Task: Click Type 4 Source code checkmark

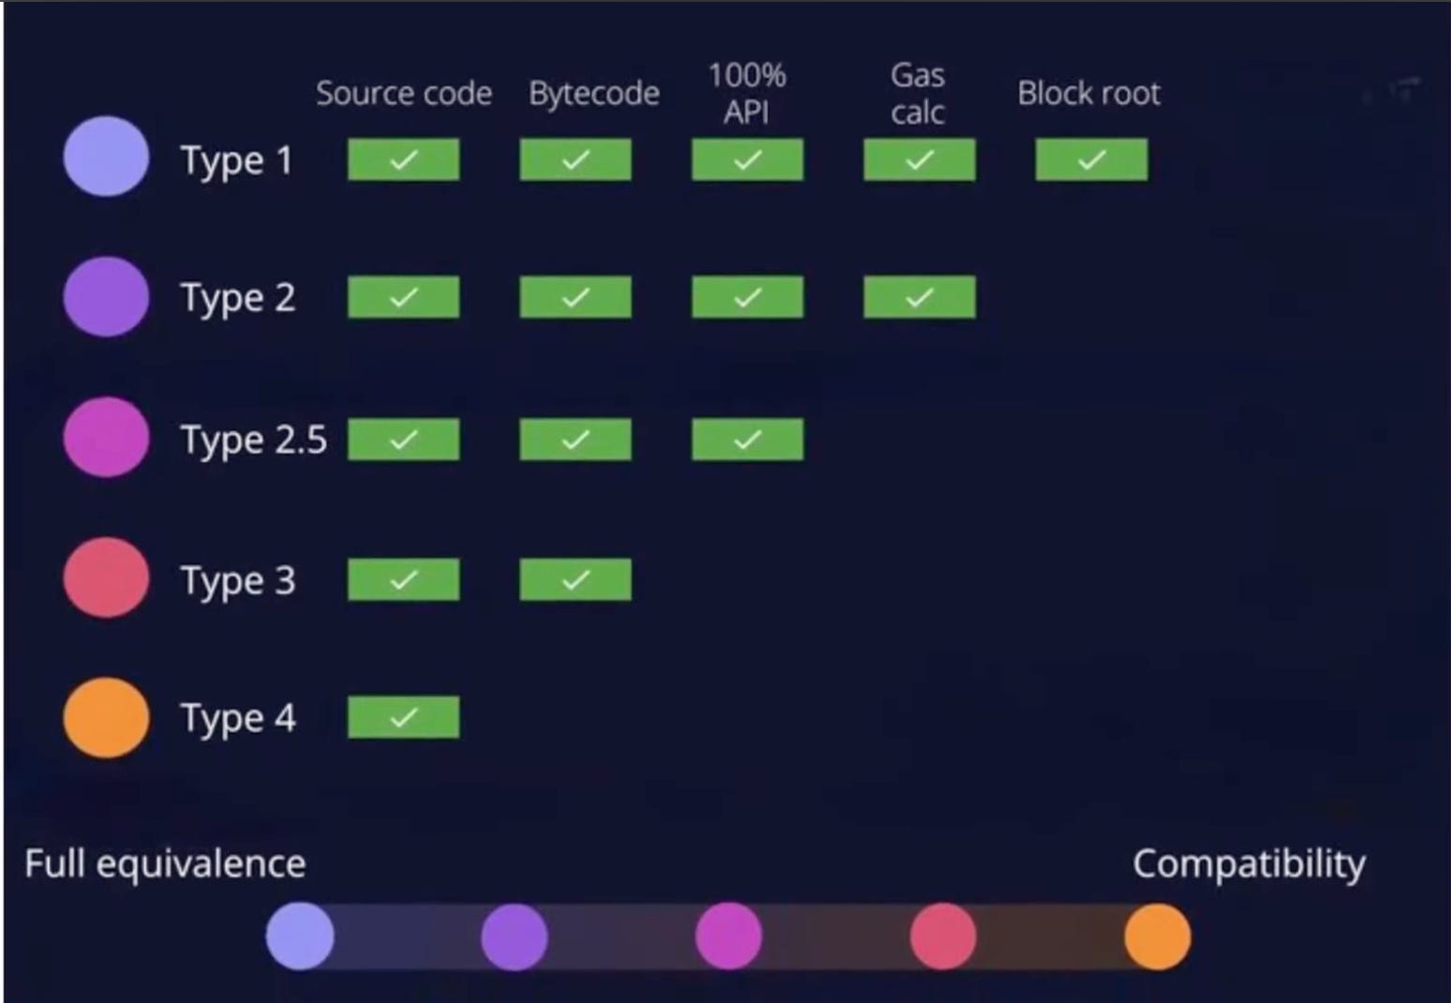Action: click(403, 718)
